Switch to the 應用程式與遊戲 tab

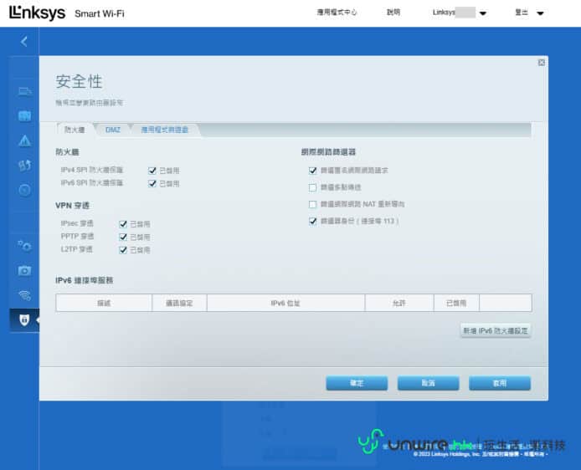point(164,130)
